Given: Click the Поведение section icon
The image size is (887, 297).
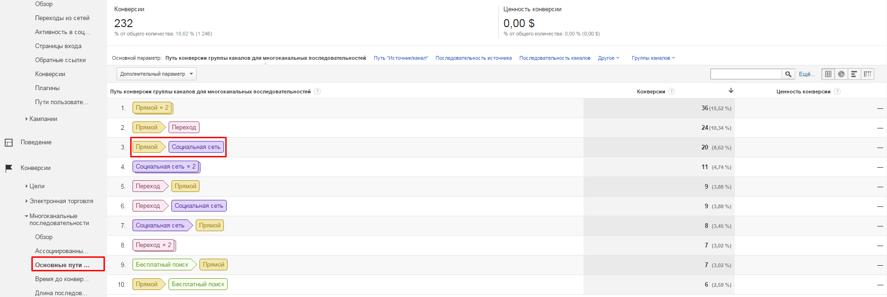Looking at the screenshot, I should [8, 142].
